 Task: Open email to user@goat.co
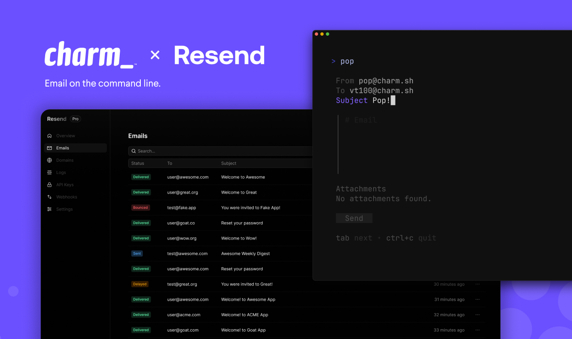click(181, 223)
